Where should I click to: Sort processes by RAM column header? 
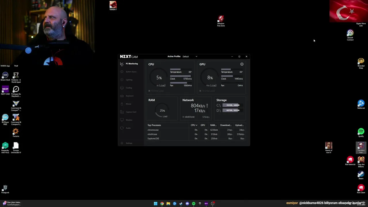213,125
